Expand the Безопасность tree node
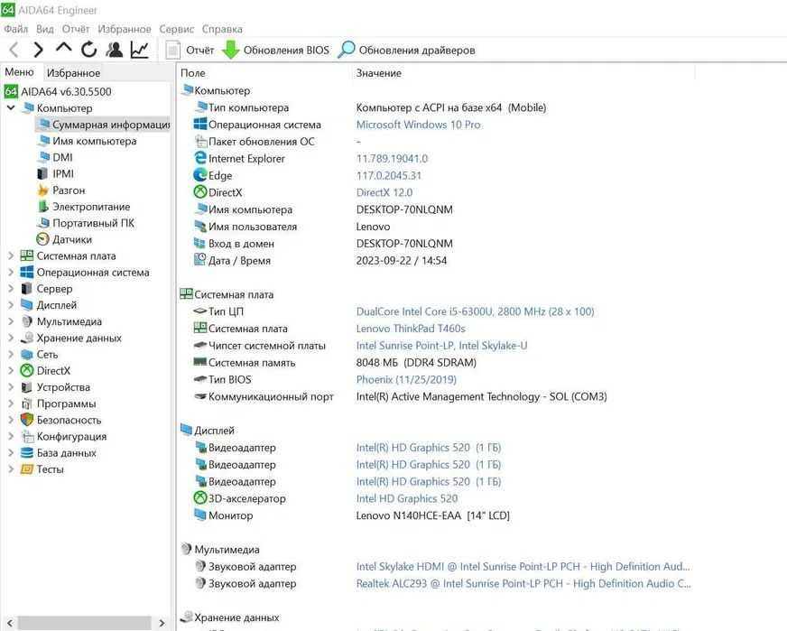The image size is (787, 631). click(x=11, y=420)
